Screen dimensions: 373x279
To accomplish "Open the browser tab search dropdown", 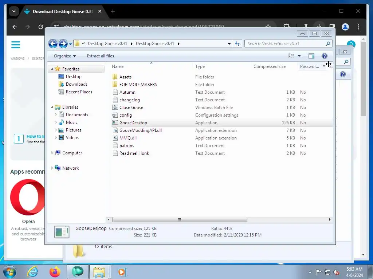I will (x=14, y=11).
